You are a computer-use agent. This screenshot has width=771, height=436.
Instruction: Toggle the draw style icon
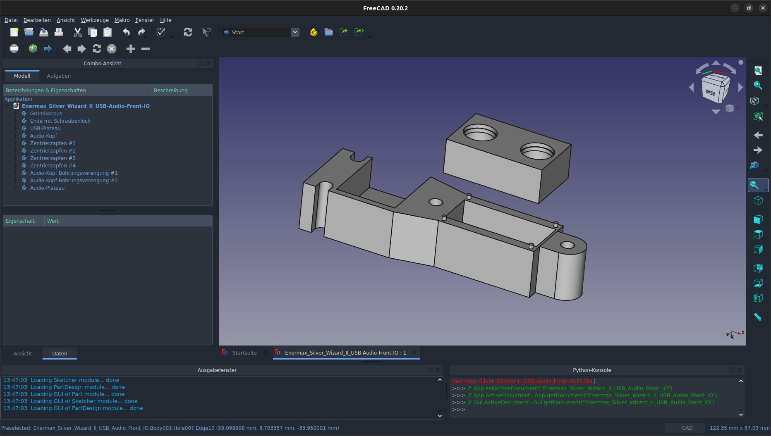pos(754,101)
